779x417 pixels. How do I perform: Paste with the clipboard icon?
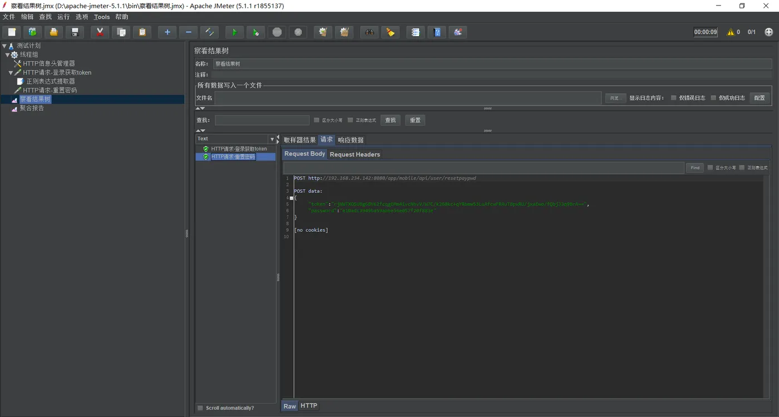coord(142,32)
